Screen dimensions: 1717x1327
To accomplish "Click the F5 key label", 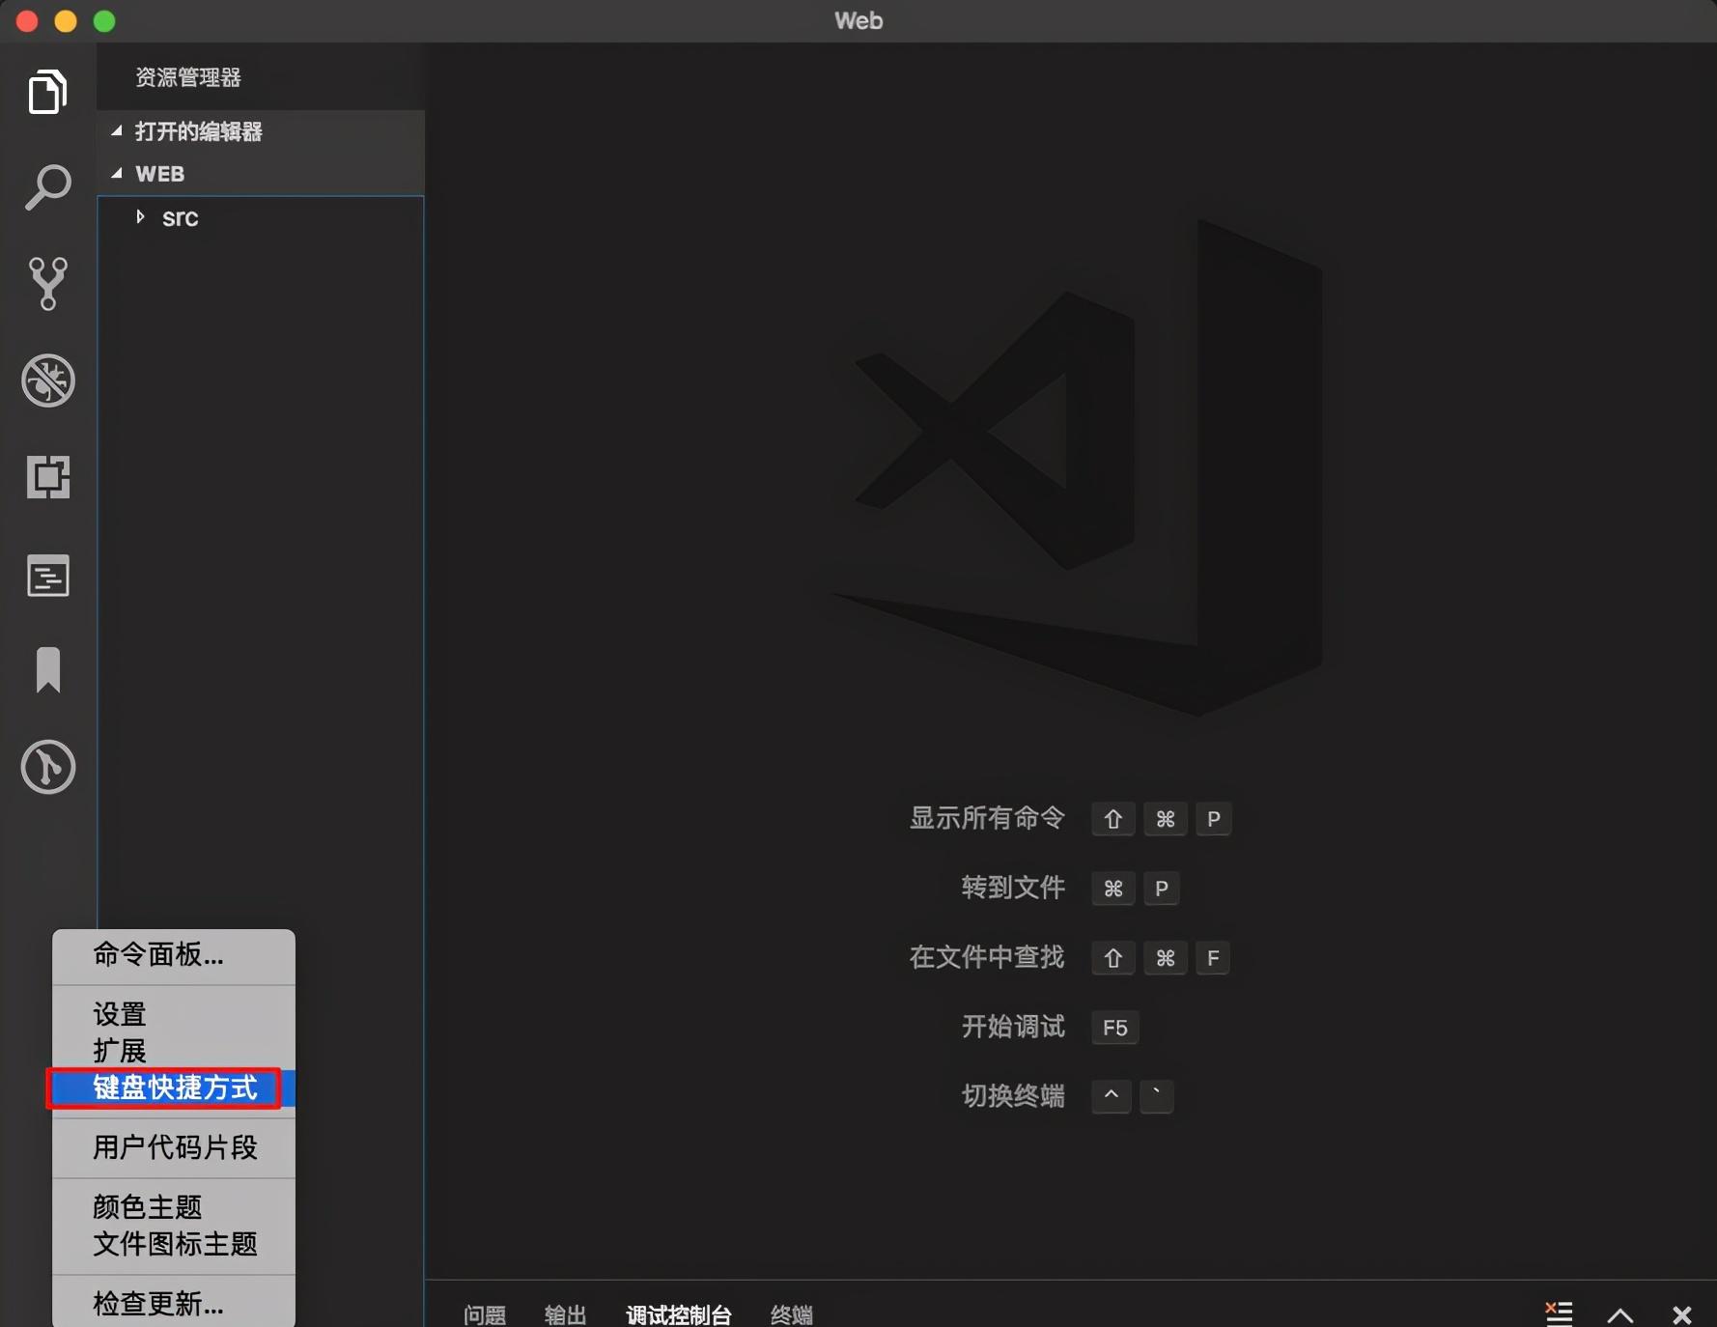I will pos(1115,1028).
